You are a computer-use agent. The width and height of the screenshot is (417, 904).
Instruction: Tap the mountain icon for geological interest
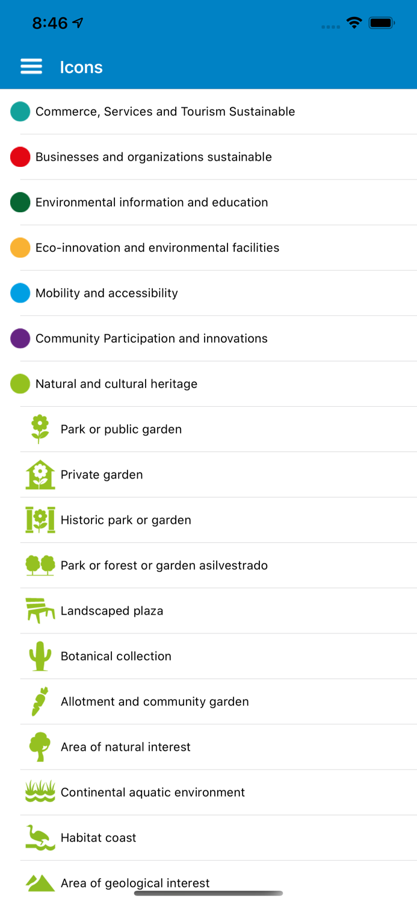point(40,882)
